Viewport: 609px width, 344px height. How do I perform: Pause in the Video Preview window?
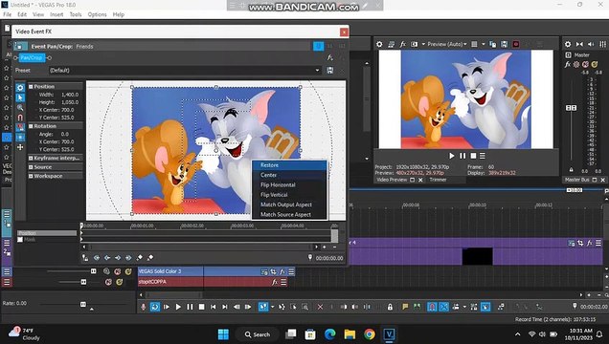point(462,156)
